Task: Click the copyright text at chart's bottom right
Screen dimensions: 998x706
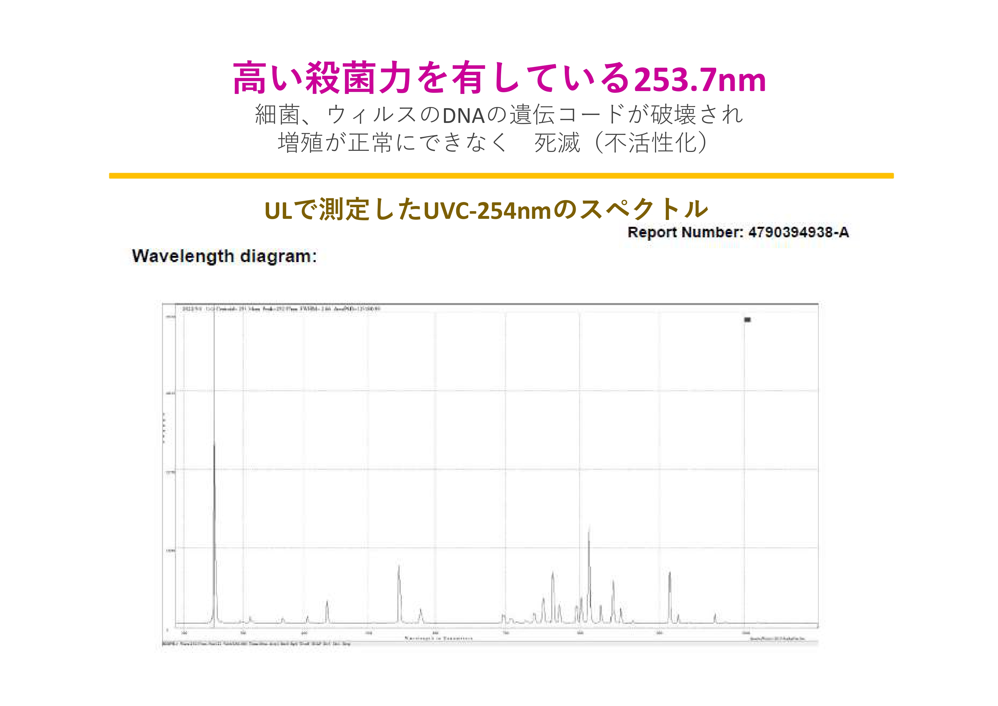Action: tap(778, 639)
